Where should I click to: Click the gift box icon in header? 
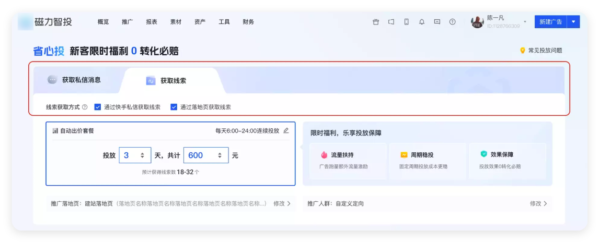(x=375, y=22)
